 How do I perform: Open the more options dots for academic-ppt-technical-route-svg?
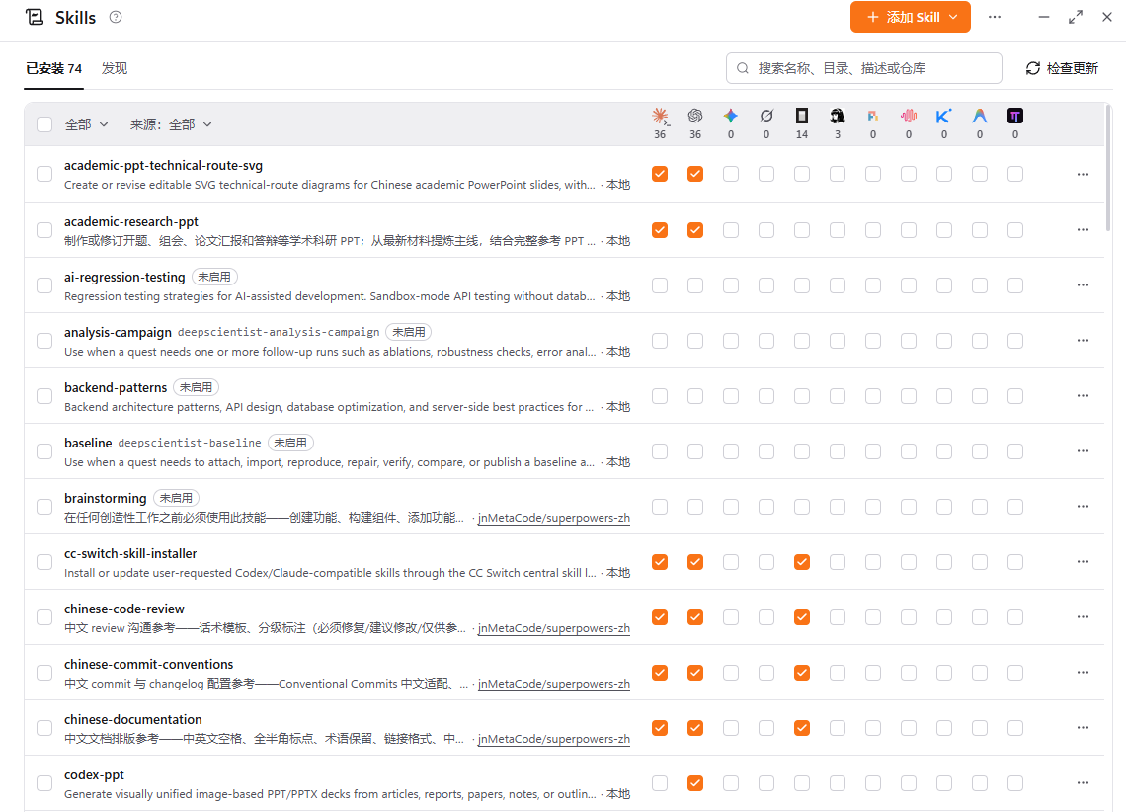click(x=1083, y=175)
